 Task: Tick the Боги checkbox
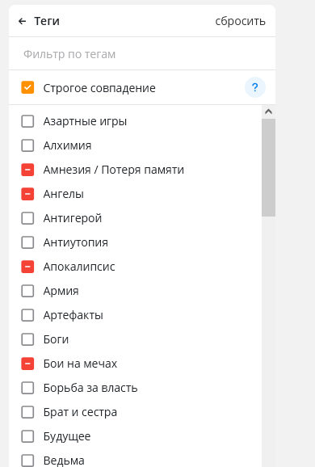(x=27, y=339)
